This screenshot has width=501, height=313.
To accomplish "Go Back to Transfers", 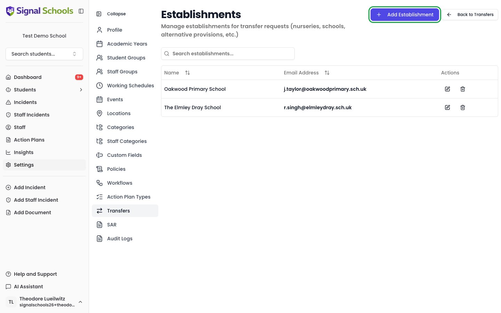I will (x=470, y=15).
